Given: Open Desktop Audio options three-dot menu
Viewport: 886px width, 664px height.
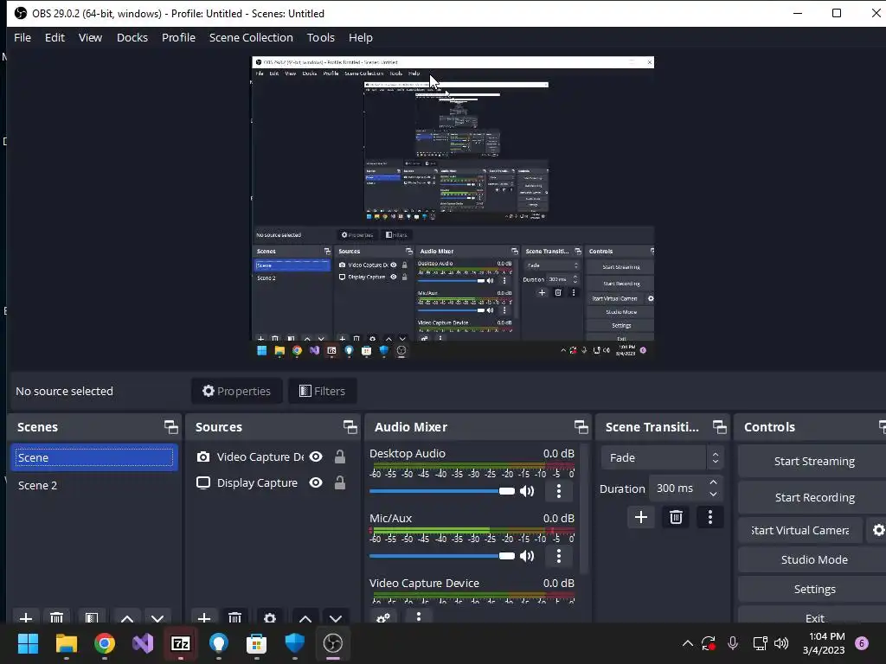Looking at the screenshot, I should click(559, 491).
